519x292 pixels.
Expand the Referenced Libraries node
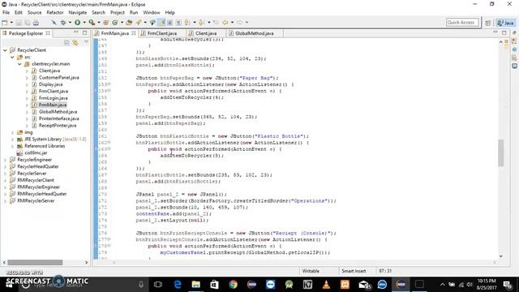point(12,146)
